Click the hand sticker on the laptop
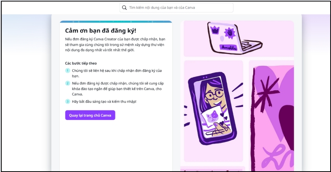The width and height of the screenshot is (331, 172). pyautogui.click(x=230, y=33)
